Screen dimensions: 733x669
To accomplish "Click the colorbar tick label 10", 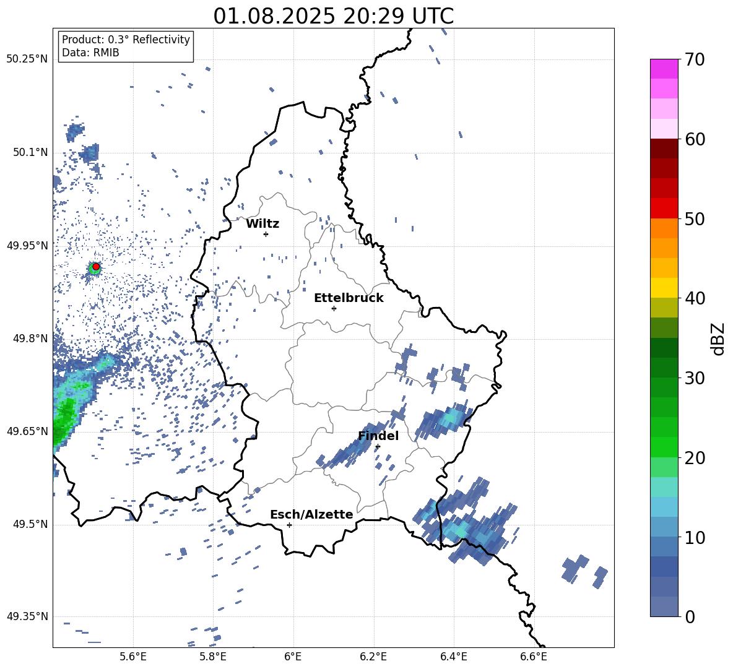I will tap(695, 538).
